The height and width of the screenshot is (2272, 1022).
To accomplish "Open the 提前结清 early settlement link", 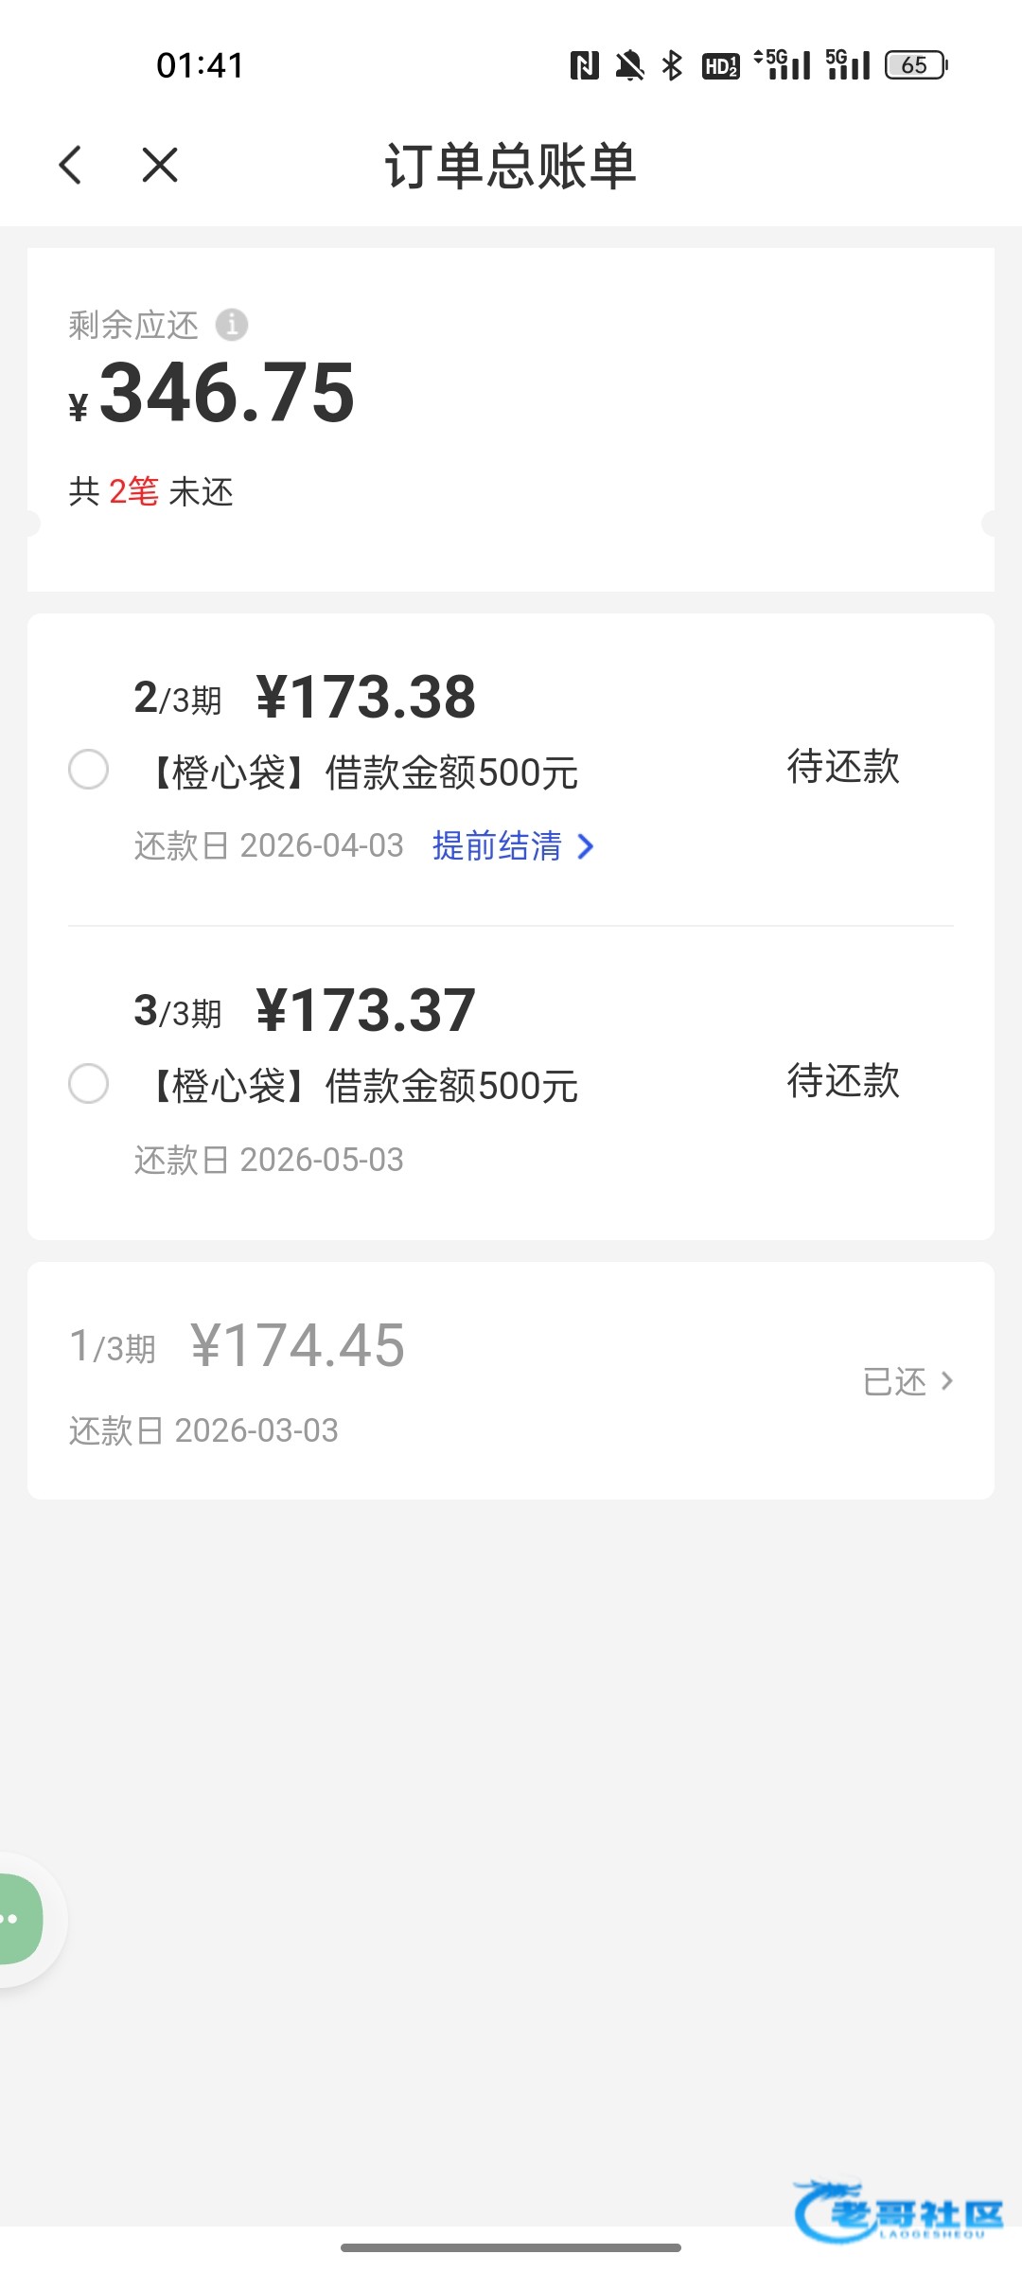I will click(x=498, y=846).
